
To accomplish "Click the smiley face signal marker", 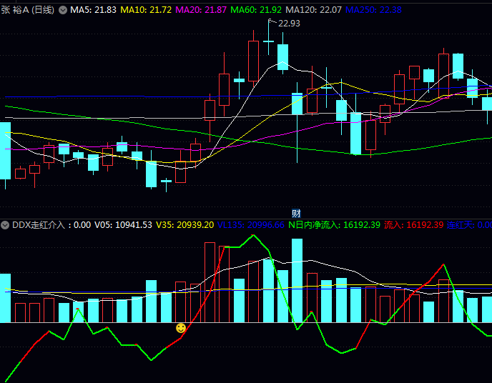I will coord(181,328).
